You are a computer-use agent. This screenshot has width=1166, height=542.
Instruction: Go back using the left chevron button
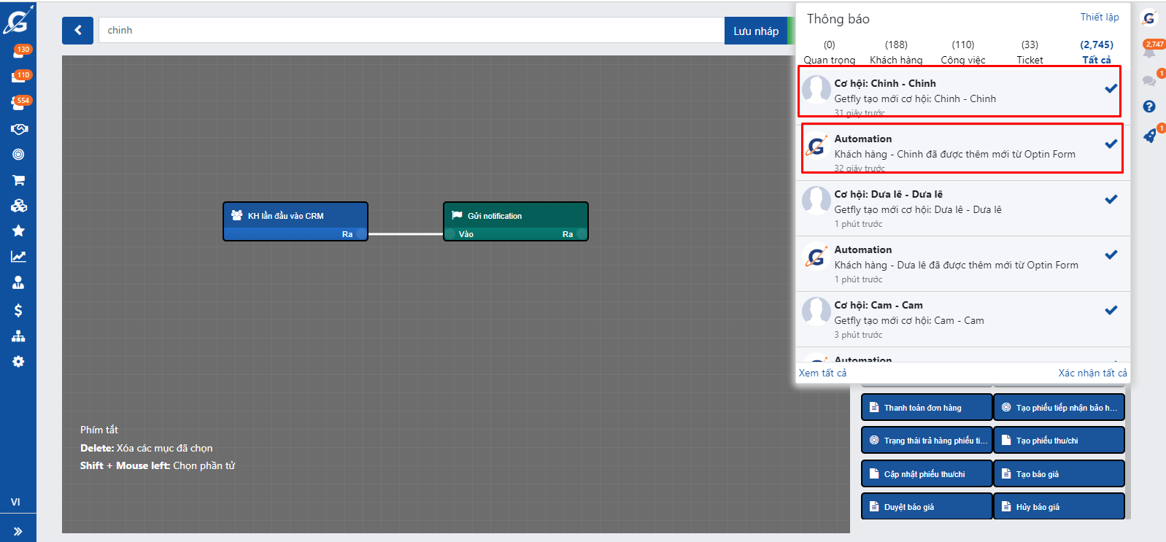(x=77, y=31)
